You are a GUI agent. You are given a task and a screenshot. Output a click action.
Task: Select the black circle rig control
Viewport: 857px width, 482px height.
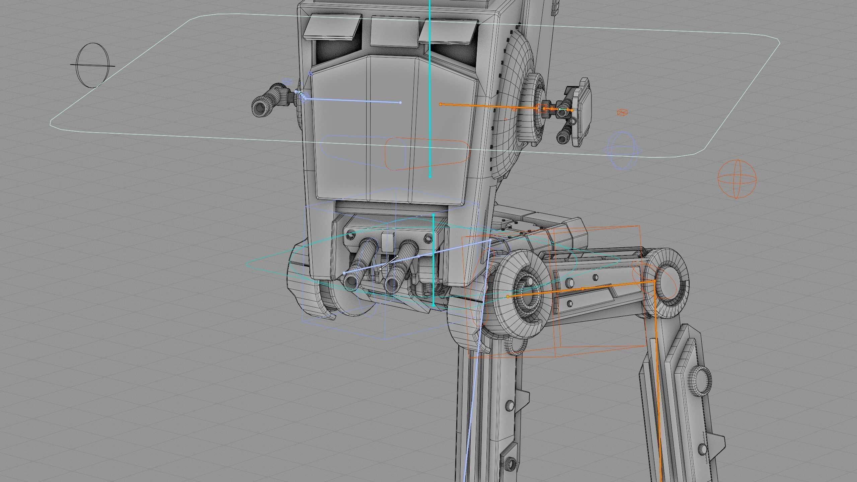(x=93, y=65)
